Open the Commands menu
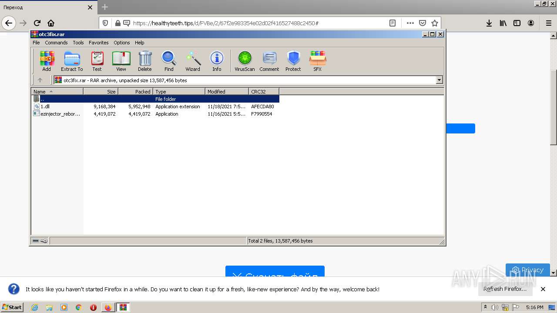The width and height of the screenshot is (557, 313). point(56,43)
